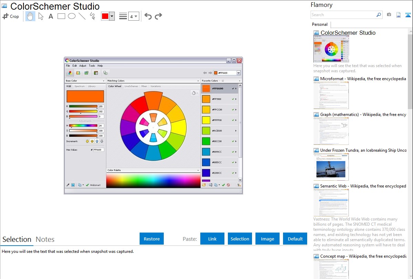
Task: Select the Mixer tab
Action: [x=144, y=86]
